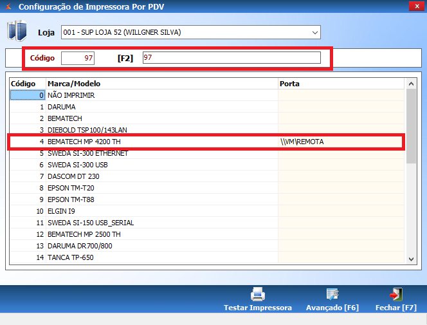Click the Fechar [F7] exit door icon
The width and height of the screenshot is (427, 325).
click(x=396, y=294)
